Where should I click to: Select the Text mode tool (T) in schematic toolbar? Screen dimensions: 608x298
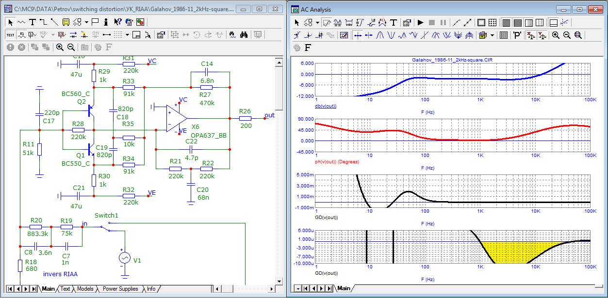click(x=33, y=22)
